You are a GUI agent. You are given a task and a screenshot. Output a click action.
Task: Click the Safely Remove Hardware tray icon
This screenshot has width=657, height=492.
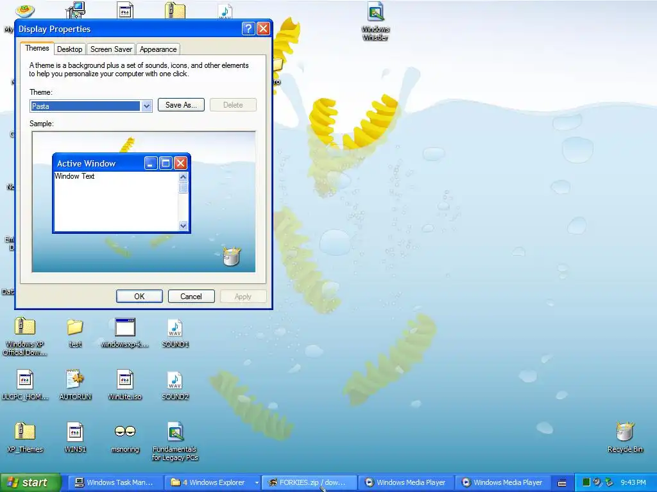609,482
